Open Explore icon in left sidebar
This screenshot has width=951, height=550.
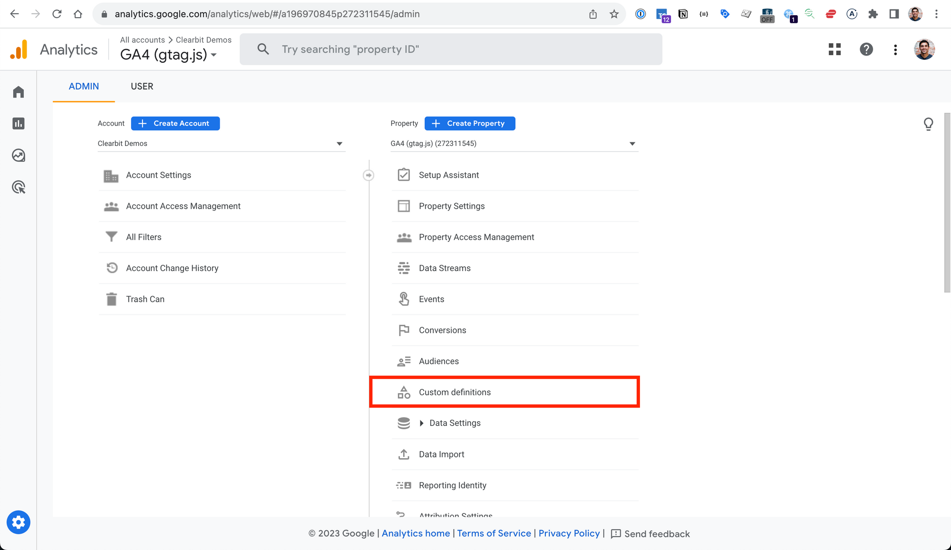pyautogui.click(x=19, y=155)
